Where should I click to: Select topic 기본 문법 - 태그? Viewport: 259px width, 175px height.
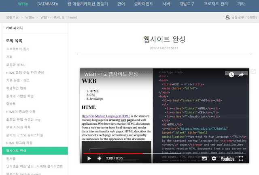pos(18,81)
